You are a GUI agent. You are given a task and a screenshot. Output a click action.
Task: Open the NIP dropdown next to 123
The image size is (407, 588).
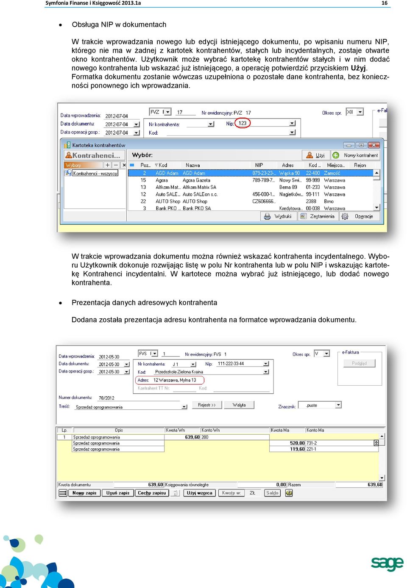tap(292, 123)
